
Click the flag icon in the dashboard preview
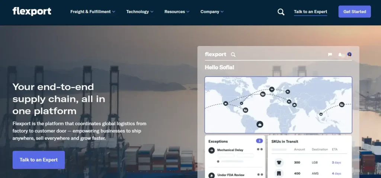pos(330,55)
